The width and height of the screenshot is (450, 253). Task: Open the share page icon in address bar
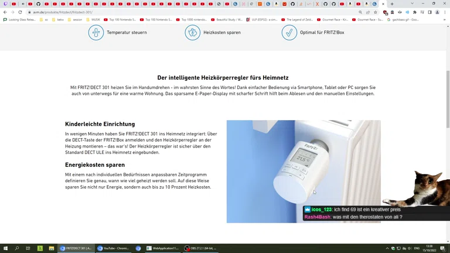point(368,12)
